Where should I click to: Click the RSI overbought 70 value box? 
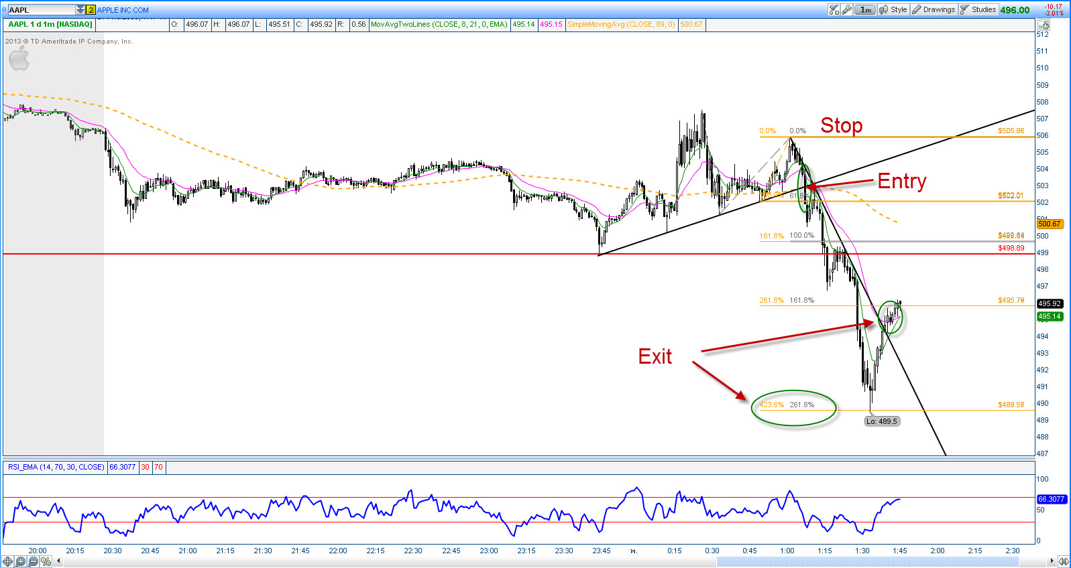tap(158, 467)
